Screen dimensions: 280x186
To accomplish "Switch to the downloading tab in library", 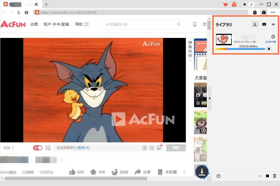I will point(255,24).
